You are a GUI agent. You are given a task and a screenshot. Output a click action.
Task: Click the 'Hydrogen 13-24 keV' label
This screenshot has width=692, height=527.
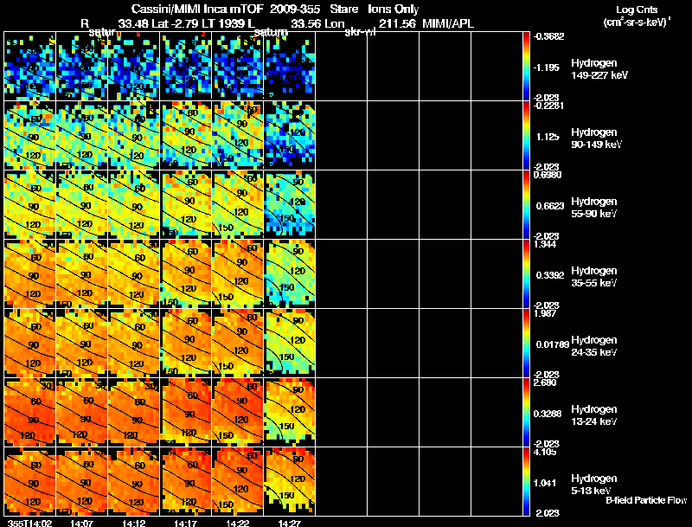pos(594,415)
